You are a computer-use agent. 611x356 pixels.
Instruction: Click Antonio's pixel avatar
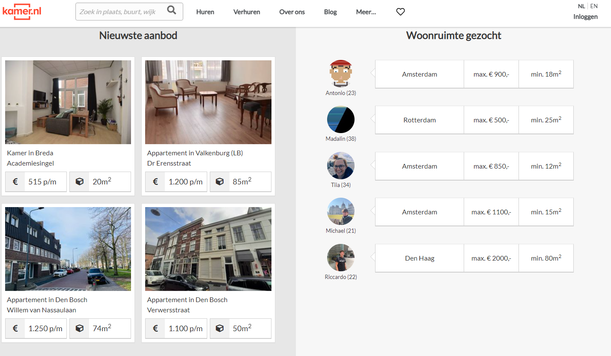pos(340,74)
